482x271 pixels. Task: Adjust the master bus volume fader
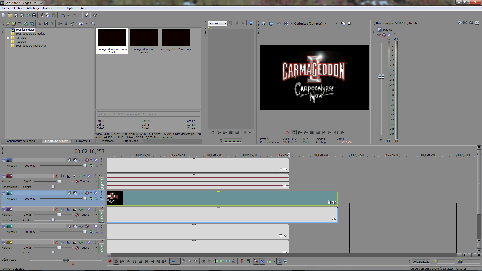click(381, 76)
